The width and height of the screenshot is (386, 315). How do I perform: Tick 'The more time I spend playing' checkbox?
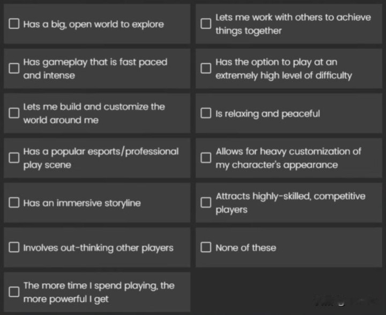[14, 292]
